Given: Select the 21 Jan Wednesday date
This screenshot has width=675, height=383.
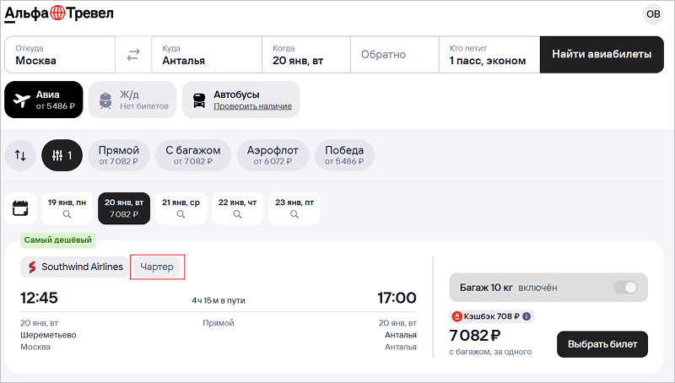Looking at the screenshot, I should pos(181,208).
